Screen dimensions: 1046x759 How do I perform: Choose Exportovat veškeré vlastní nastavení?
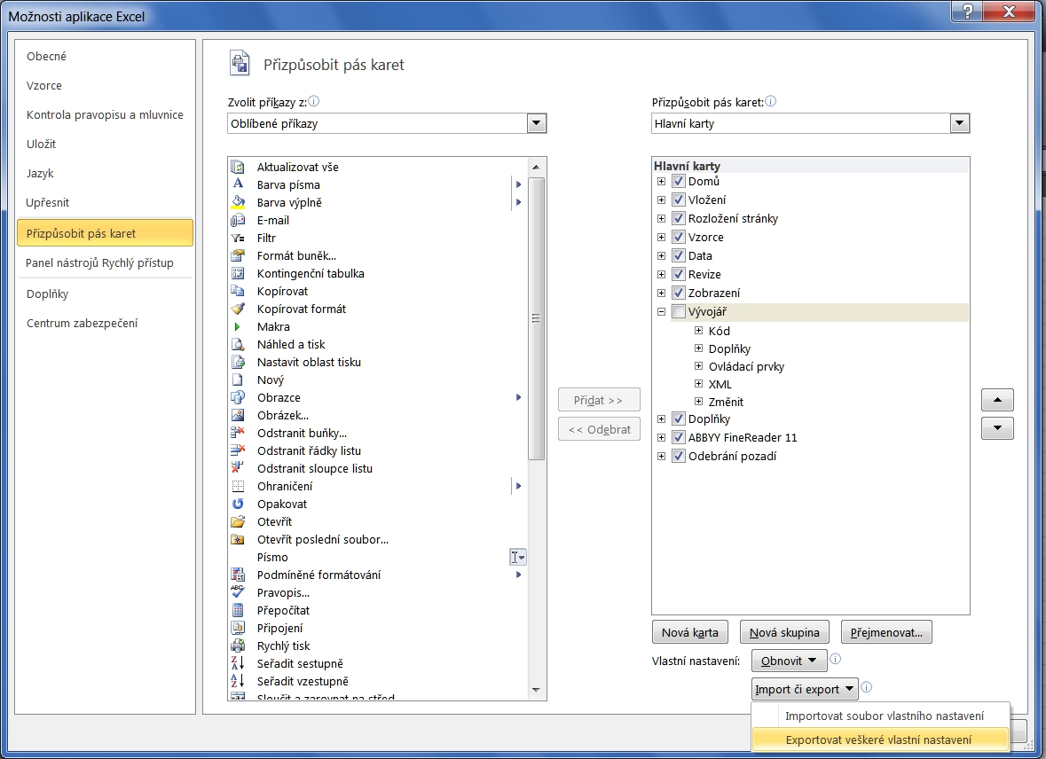click(x=881, y=739)
